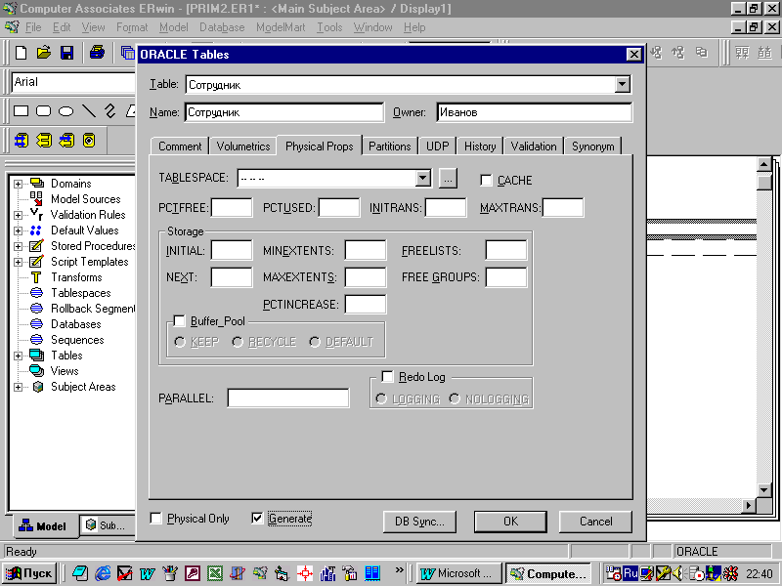
Task: Expand the Script Templates tree node
Action: (x=18, y=262)
